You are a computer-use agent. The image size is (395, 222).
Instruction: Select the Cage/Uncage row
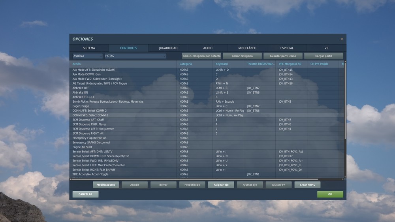(207, 106)
